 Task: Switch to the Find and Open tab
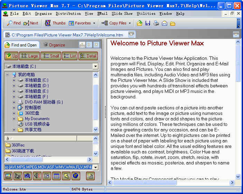(x=21, y=45)
